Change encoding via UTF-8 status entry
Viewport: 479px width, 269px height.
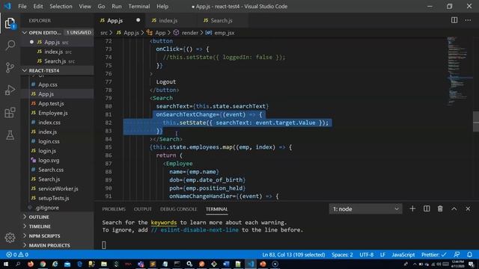(366, 255)
